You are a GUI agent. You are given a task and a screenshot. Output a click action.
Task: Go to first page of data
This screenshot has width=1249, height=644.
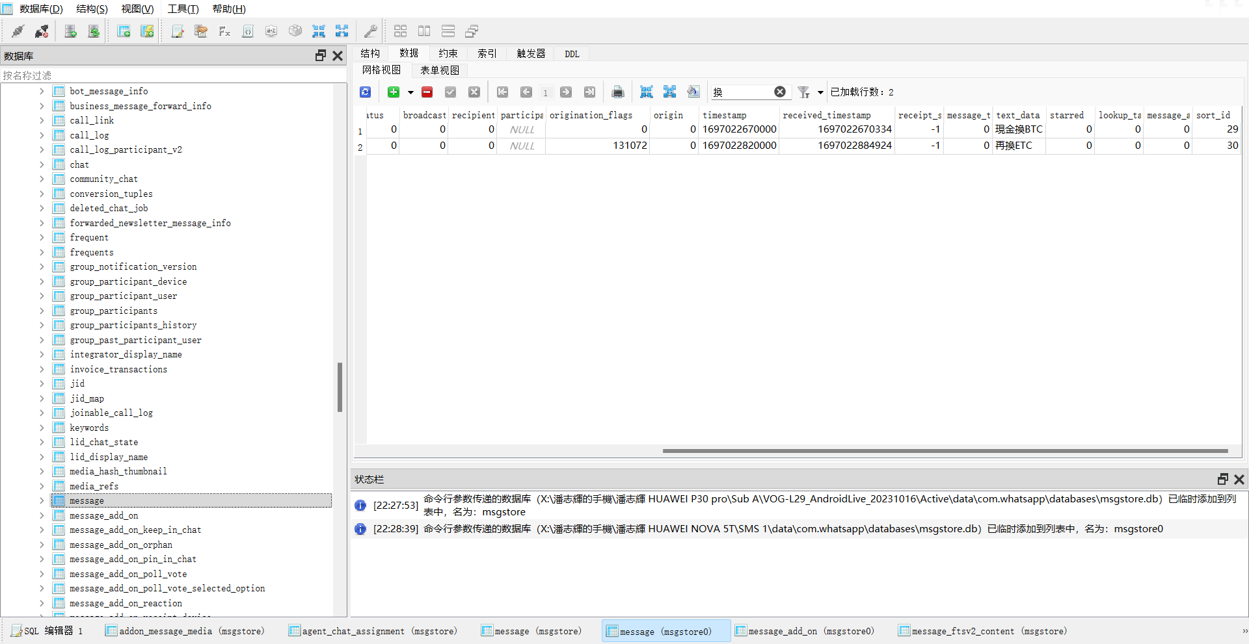pyautogui.click(x=503, y=92)
